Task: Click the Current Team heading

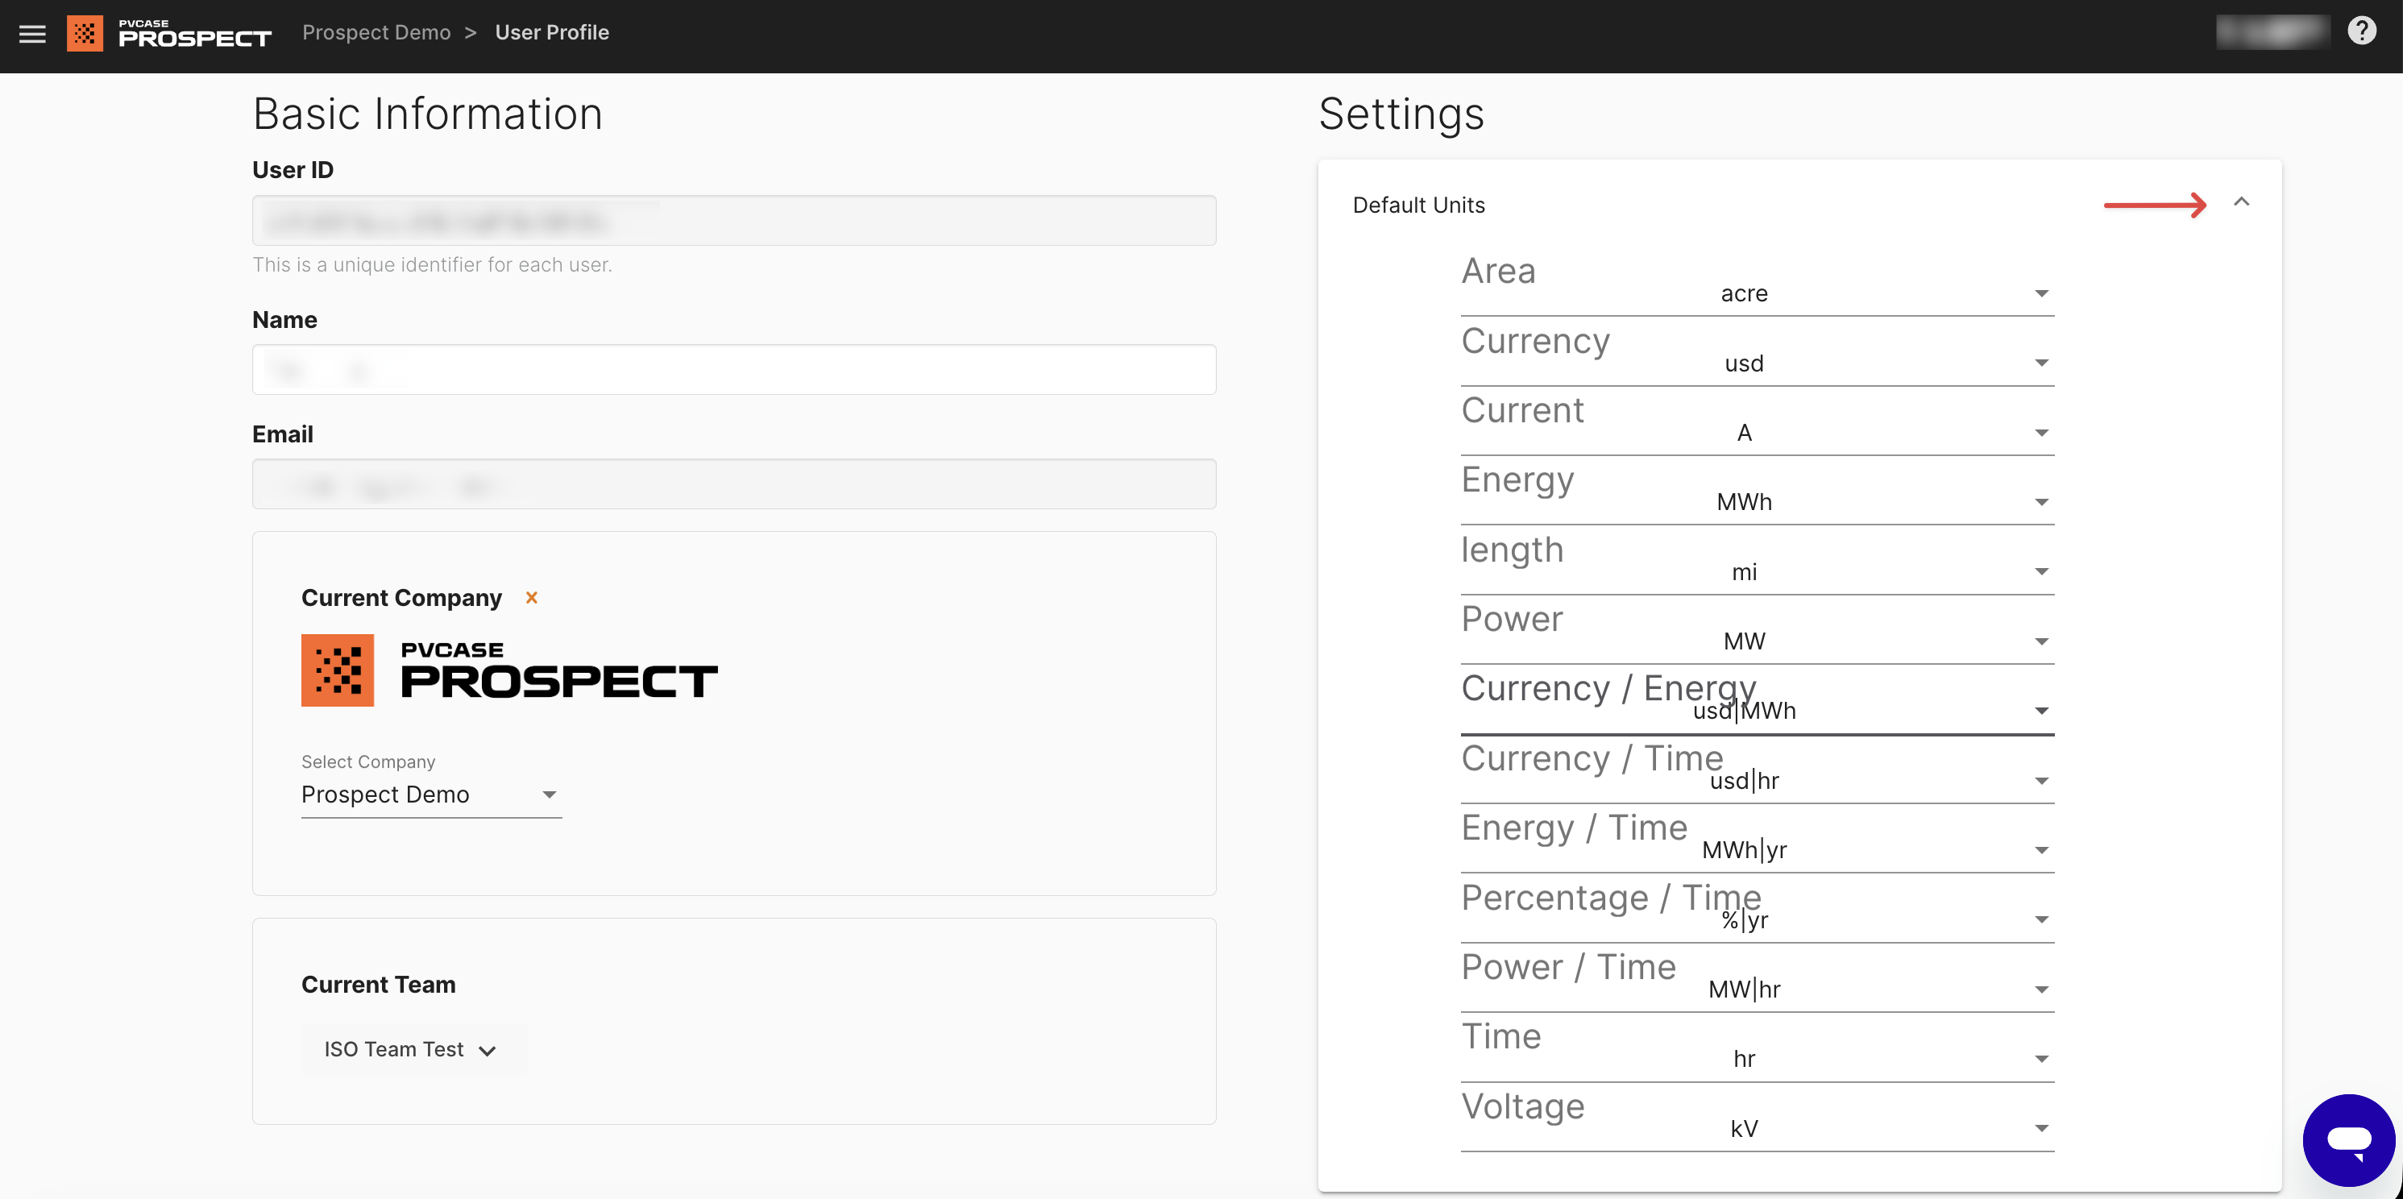Action: [378, 984]
